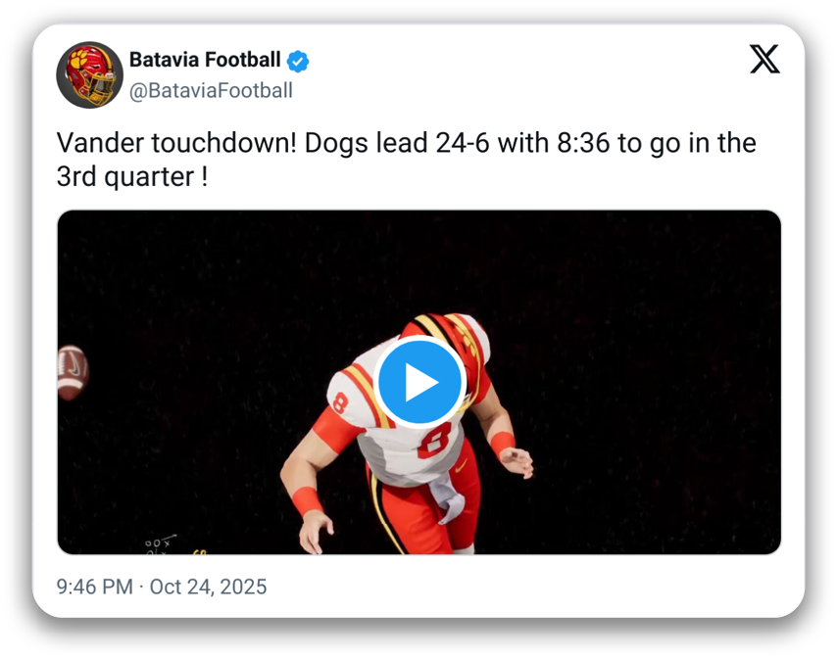Select the Oct 24, 2025 date
837x659 pixels.
coord(208,587)
